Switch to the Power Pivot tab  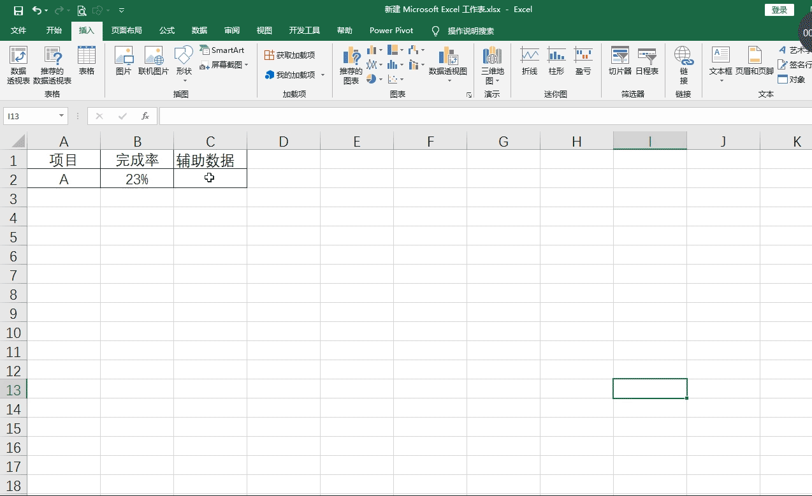coord(391,31)
